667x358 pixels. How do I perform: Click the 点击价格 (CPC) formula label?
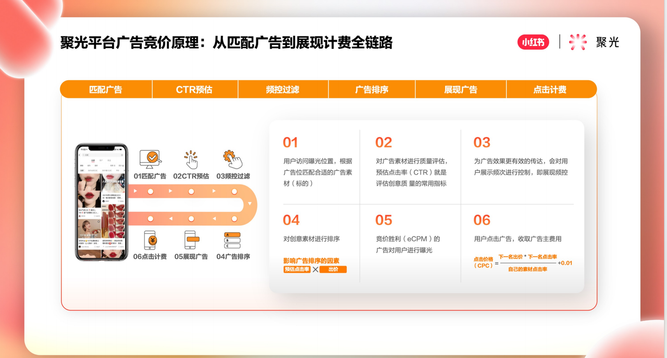coord(483,263)
